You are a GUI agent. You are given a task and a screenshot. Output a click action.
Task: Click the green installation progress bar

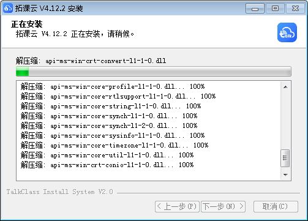154,72
